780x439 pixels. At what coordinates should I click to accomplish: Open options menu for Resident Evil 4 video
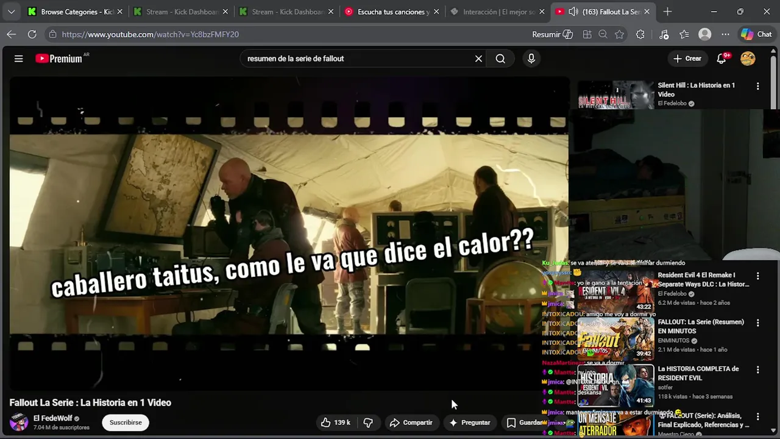(x=757, y=276)
